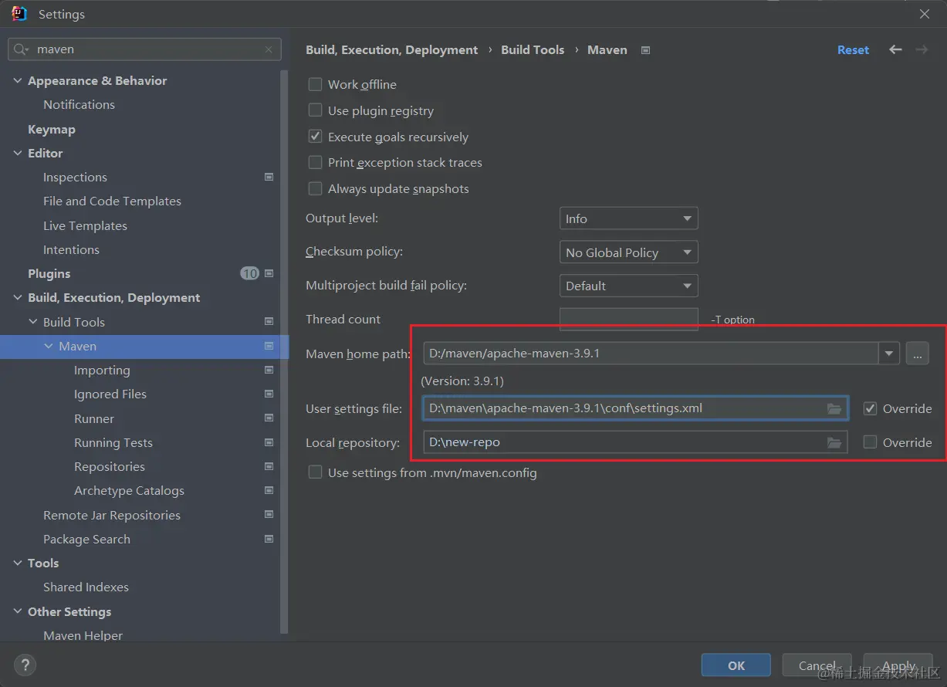Click the Thread count input field
Image resolution: width=947 pixels, height=687 pixels.
point(628,319)
